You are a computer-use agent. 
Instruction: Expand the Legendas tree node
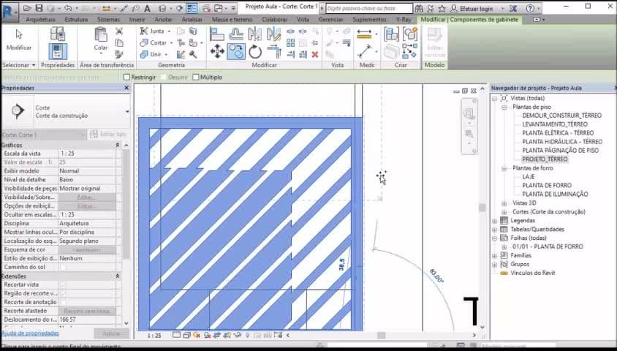495,221
